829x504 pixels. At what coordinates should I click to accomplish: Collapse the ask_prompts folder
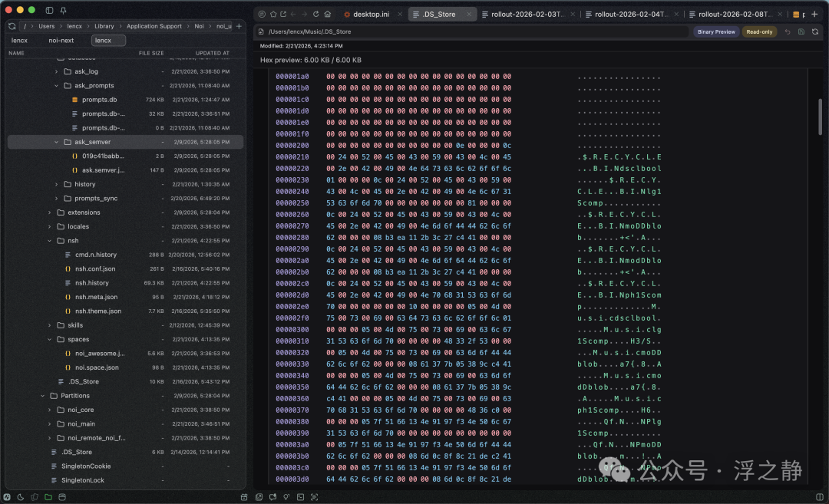[57, 86]
